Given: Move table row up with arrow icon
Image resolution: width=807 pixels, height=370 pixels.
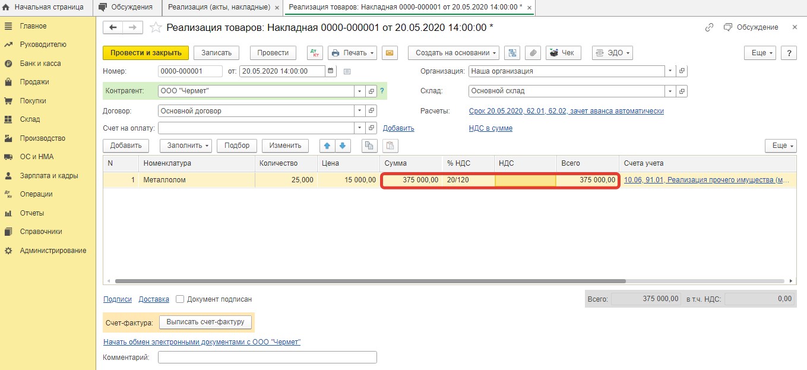Looking at the screenshot, I should click(x=327, y=146).
